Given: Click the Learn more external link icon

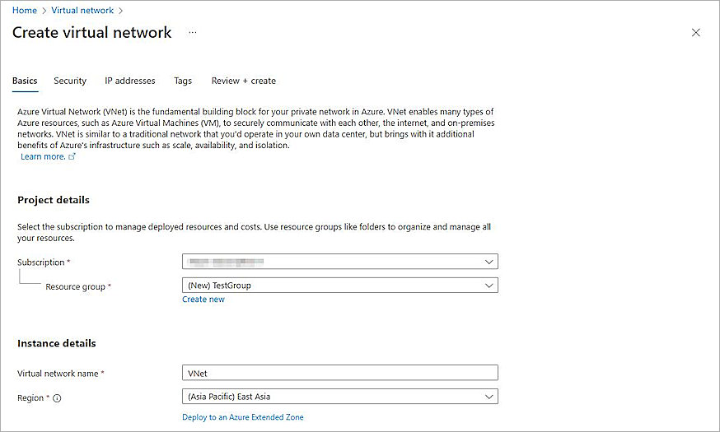Looking at the screenshot, I should [72, 156].
